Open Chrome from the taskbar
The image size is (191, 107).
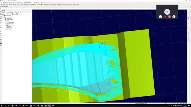coord(38,106)
